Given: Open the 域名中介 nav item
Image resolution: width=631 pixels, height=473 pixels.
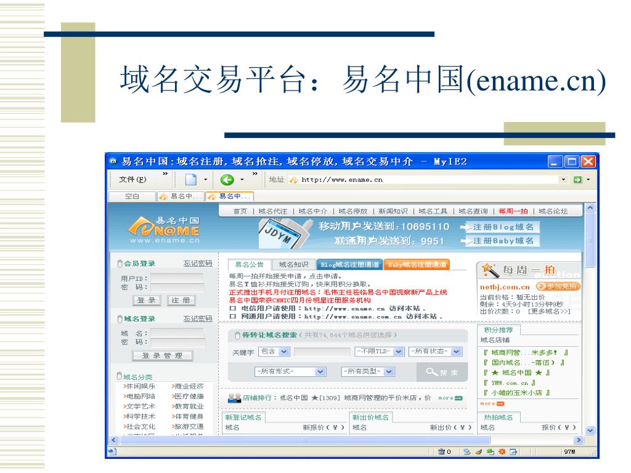Looking at the screenshot, I should pos(312,211).
